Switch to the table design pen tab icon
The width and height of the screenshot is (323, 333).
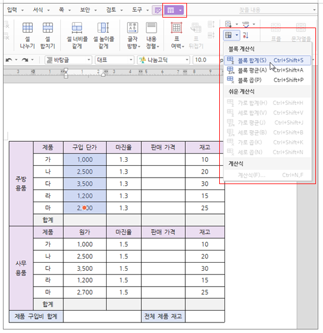point(158,10)
